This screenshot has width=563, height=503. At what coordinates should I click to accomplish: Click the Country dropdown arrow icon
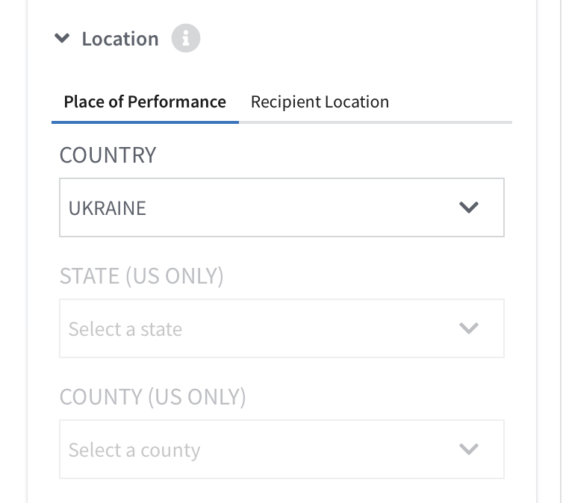(x=469, y=207)
